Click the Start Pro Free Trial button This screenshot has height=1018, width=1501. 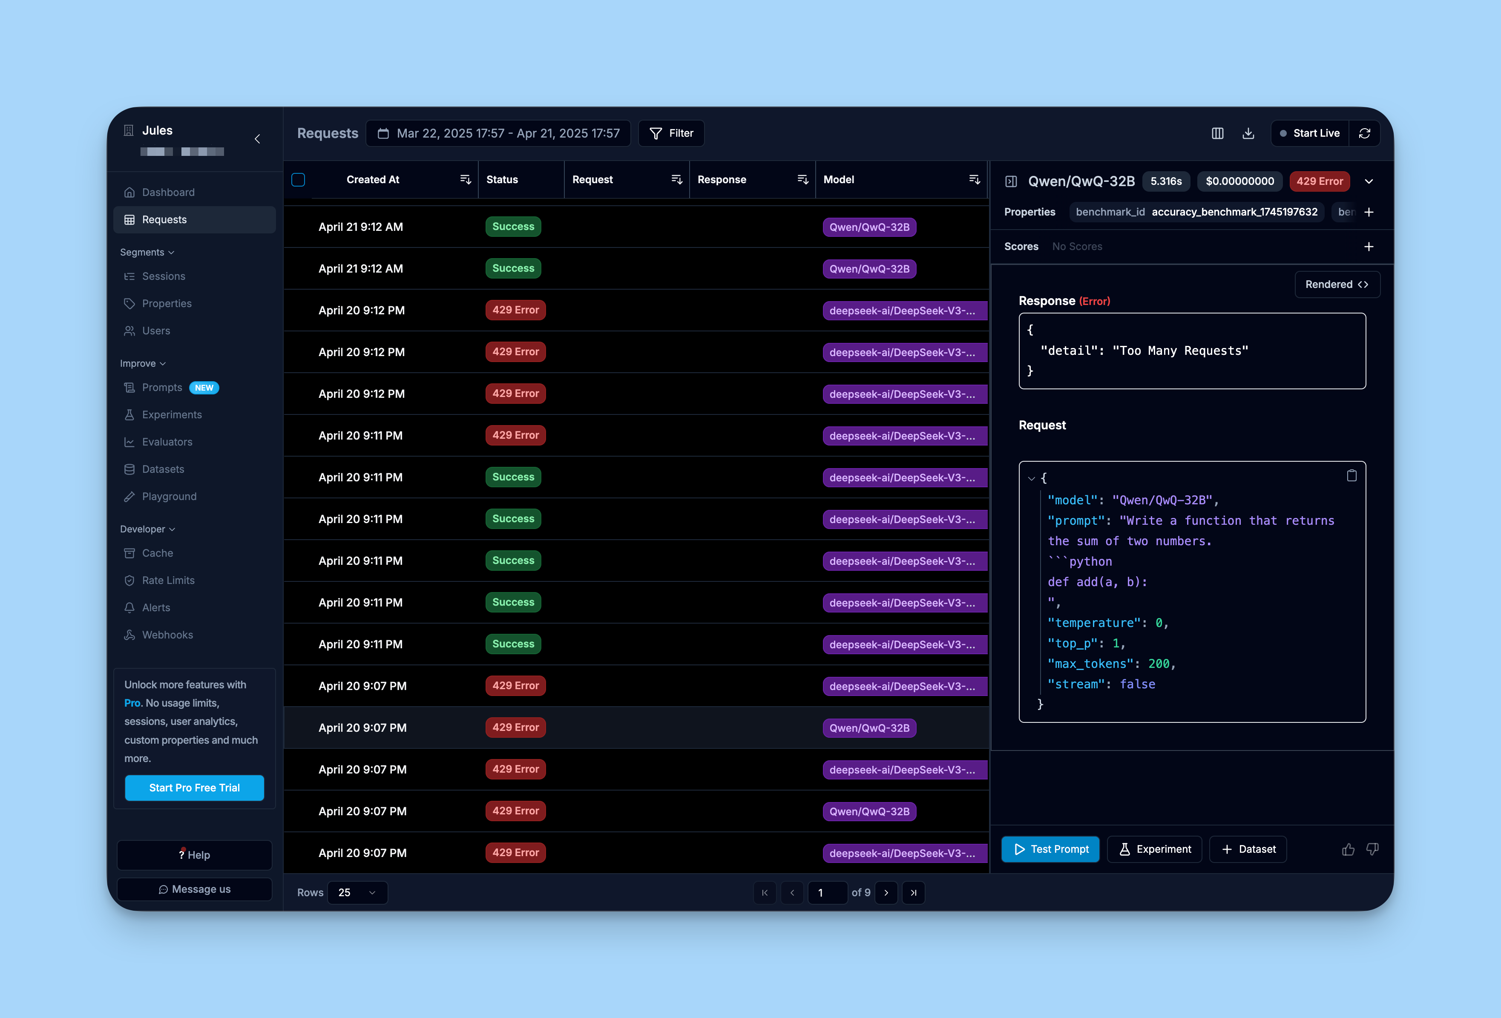tap(194, 788)
